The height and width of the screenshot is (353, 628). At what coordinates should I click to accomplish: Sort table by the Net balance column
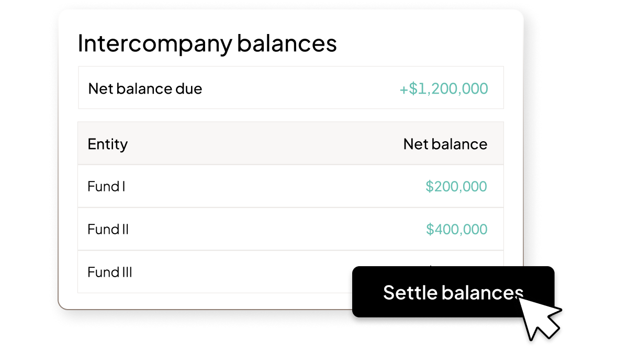tap(445, 144)
